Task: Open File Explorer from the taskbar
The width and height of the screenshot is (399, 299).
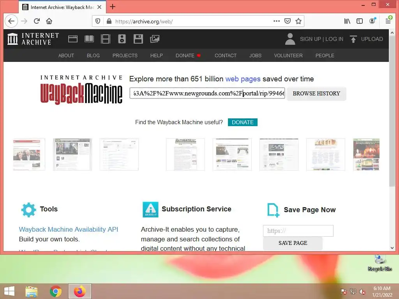Action: 32,291
